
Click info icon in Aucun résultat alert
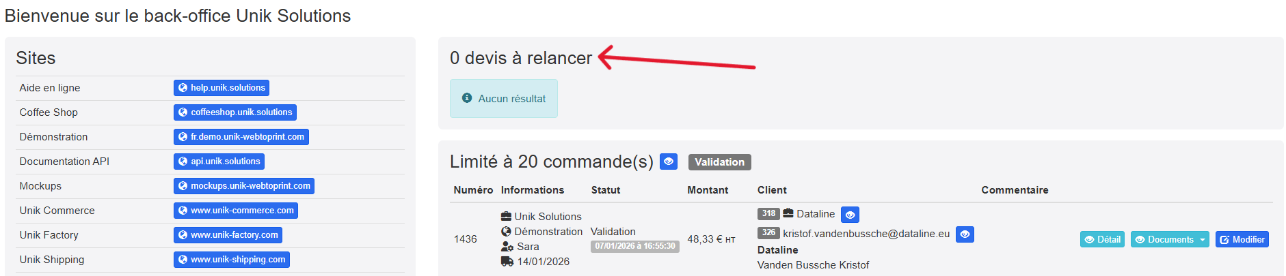tap(467, 98)
